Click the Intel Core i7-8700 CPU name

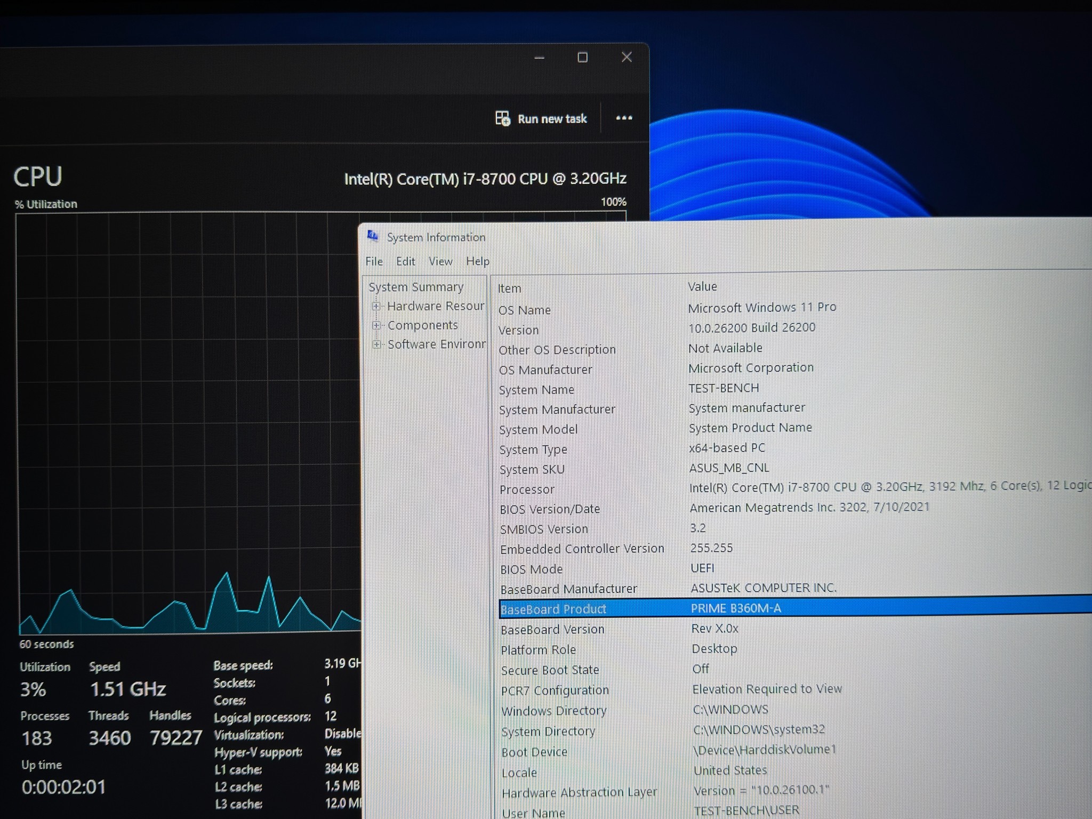click(485, 179)
